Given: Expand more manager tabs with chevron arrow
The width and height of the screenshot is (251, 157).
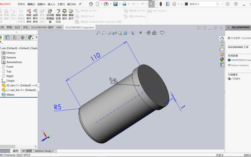Looking at the screenshot, I should (36, 37).
